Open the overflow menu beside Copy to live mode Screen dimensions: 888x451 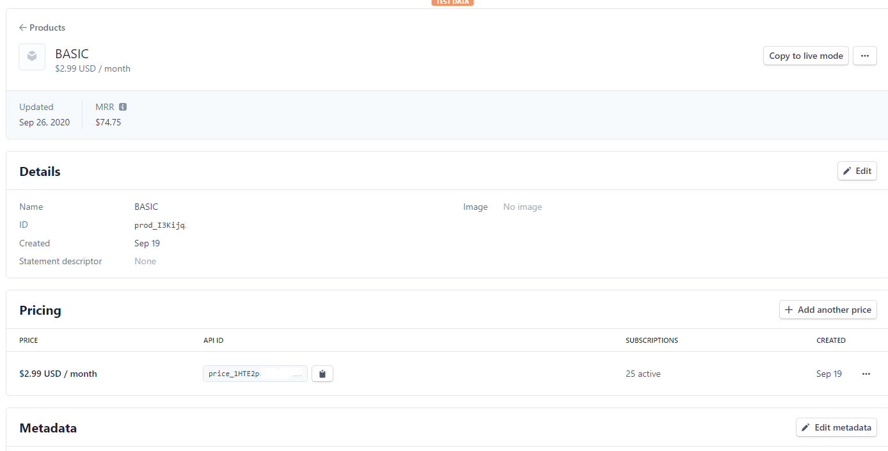coord(864,56)
